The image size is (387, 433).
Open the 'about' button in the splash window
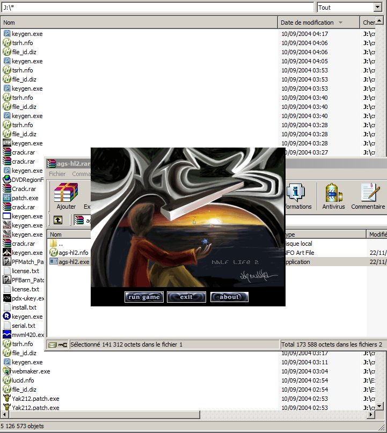pyautogui.click(x=229, y=297)
